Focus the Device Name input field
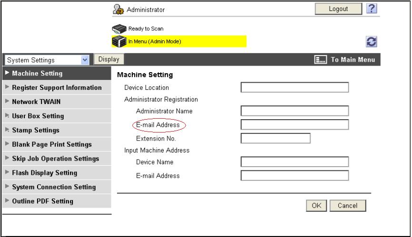 (x=294, y=162)
